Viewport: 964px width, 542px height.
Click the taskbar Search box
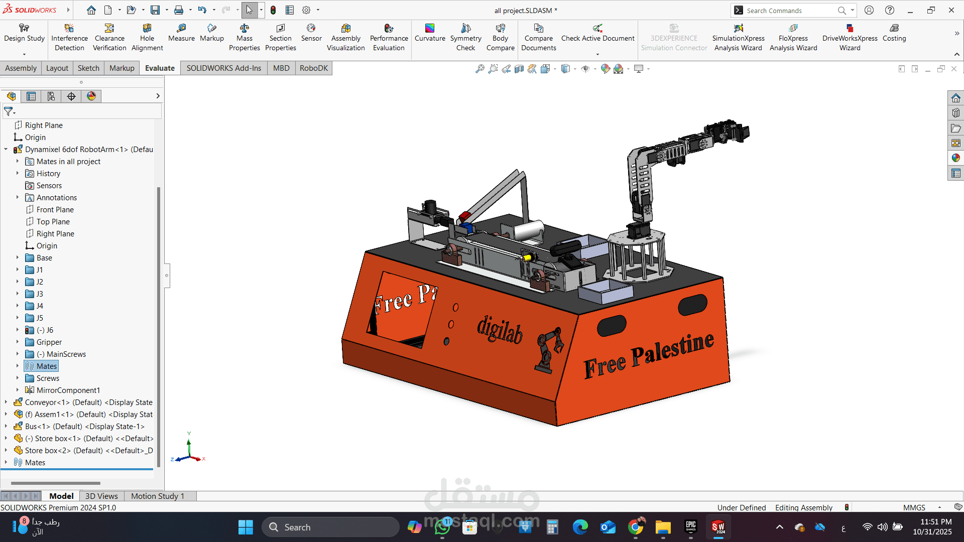[330, 527]
